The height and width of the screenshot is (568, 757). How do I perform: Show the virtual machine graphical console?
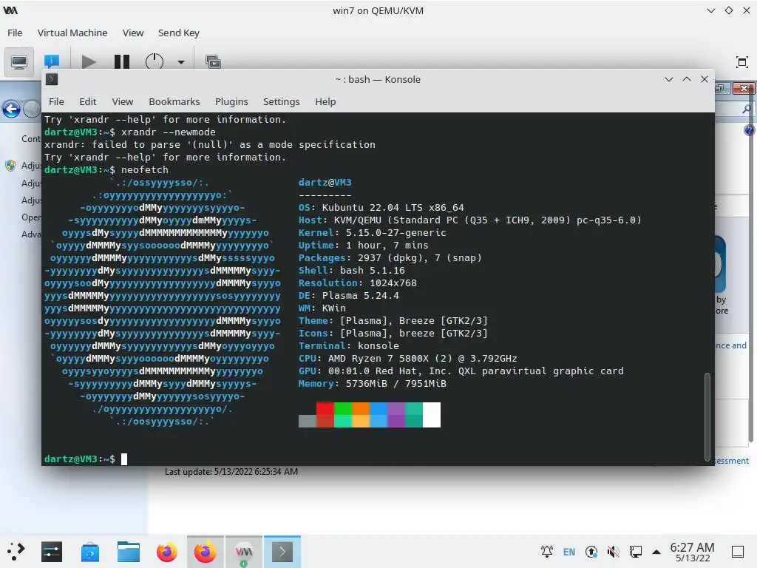point(19,62)
